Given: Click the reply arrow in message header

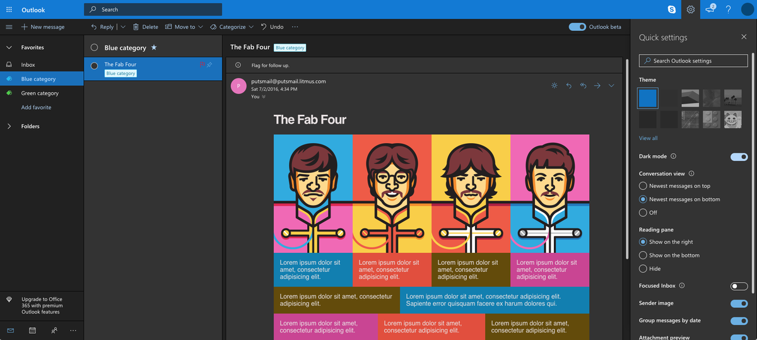Looking at the screenshot, I should coord(568,85).
